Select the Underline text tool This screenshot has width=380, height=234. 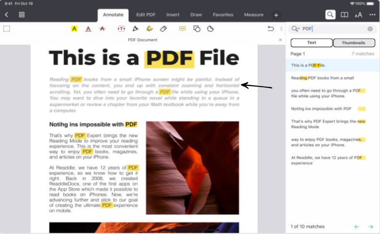(88, 29)
